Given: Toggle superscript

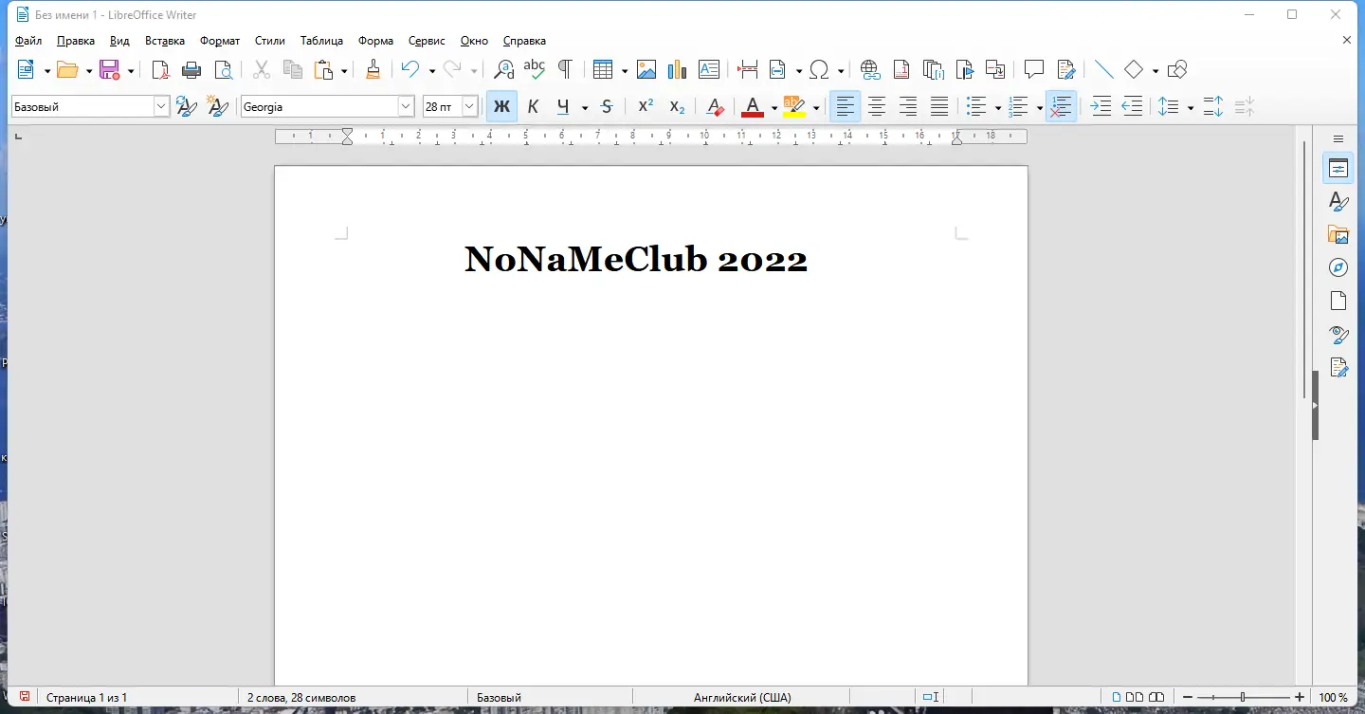Looking at the screenshot, I should pos(646,107).
